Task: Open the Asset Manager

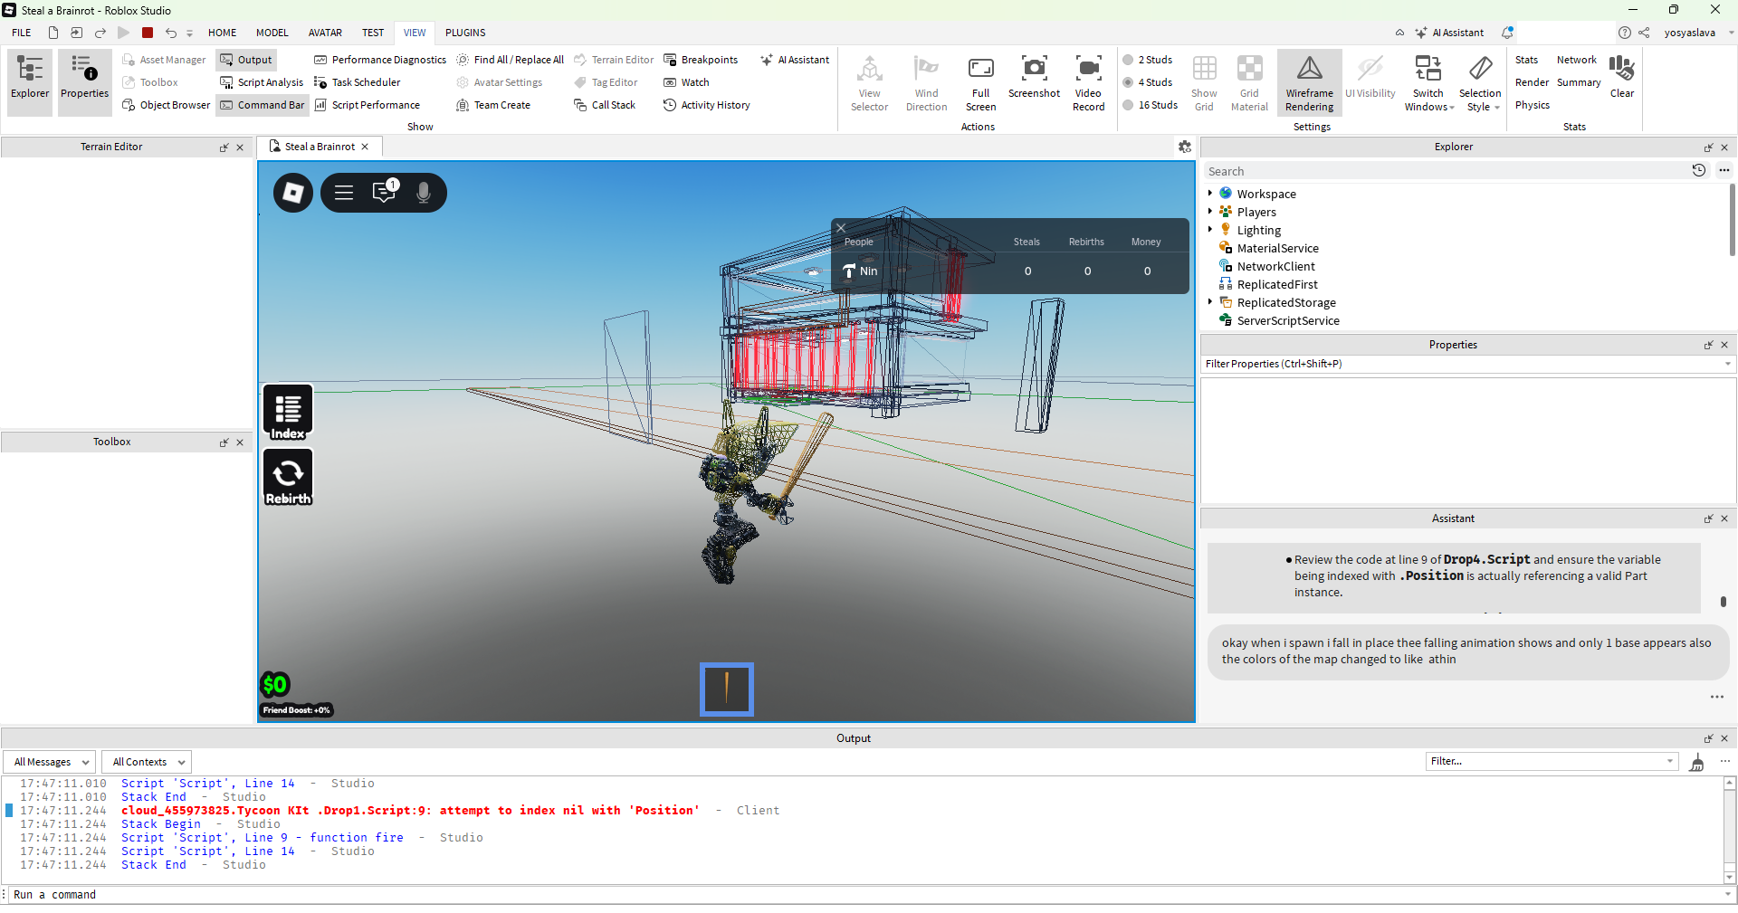Action: (164, 60)
